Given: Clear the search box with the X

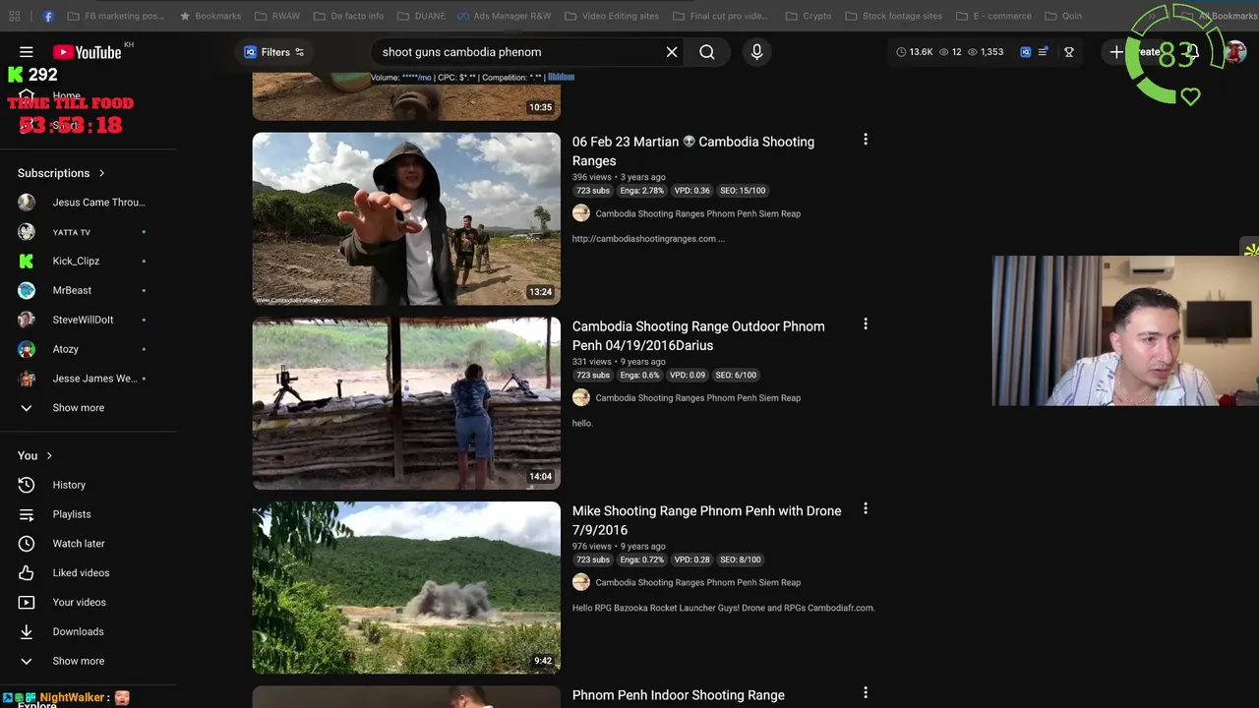Looking at the screenshot, I should click(x=672, y=52).
